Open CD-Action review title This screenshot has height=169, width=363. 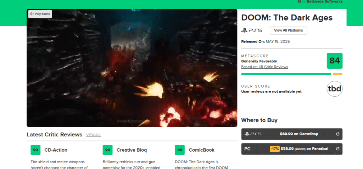tap(56, 150)
